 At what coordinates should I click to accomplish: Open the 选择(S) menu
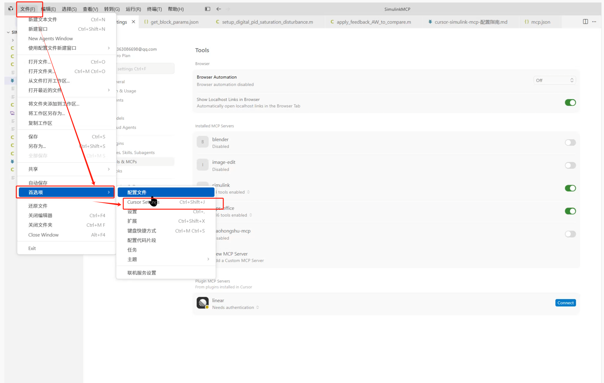(69, 9)
